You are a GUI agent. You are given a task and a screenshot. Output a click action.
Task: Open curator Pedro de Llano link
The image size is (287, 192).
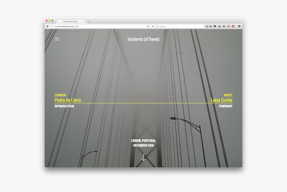[x=68, y=100]
